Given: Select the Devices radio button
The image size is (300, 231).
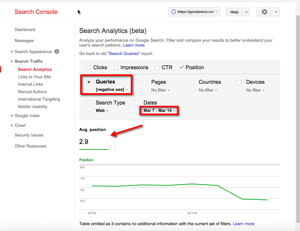Looking at the screenshot, I should [x=239, y=82].
